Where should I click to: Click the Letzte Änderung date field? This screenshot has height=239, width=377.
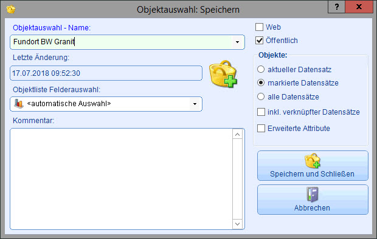[x=106, y=73]
